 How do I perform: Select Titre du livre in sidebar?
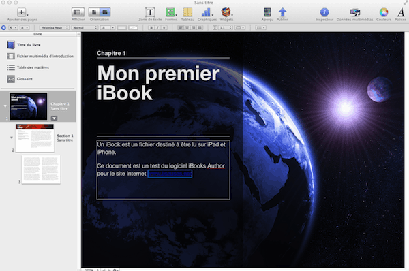[29, 45]
